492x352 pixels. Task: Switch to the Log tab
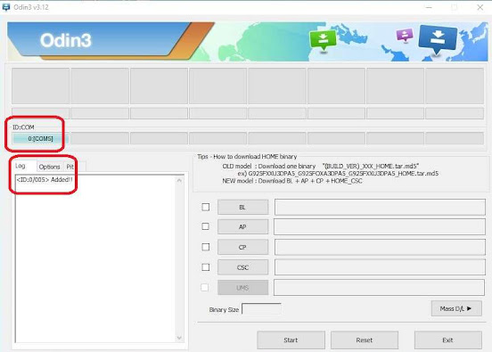click(20, 166)
